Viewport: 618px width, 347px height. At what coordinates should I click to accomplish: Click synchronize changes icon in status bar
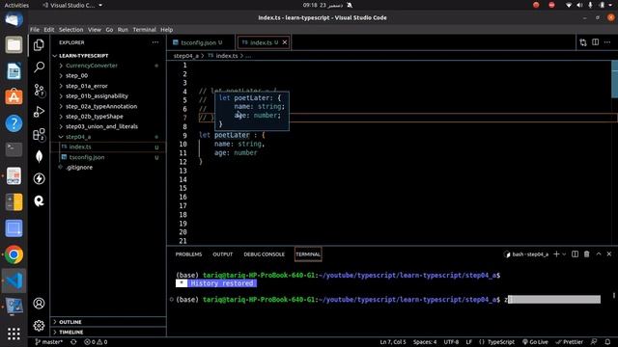(x=73, y=342)
